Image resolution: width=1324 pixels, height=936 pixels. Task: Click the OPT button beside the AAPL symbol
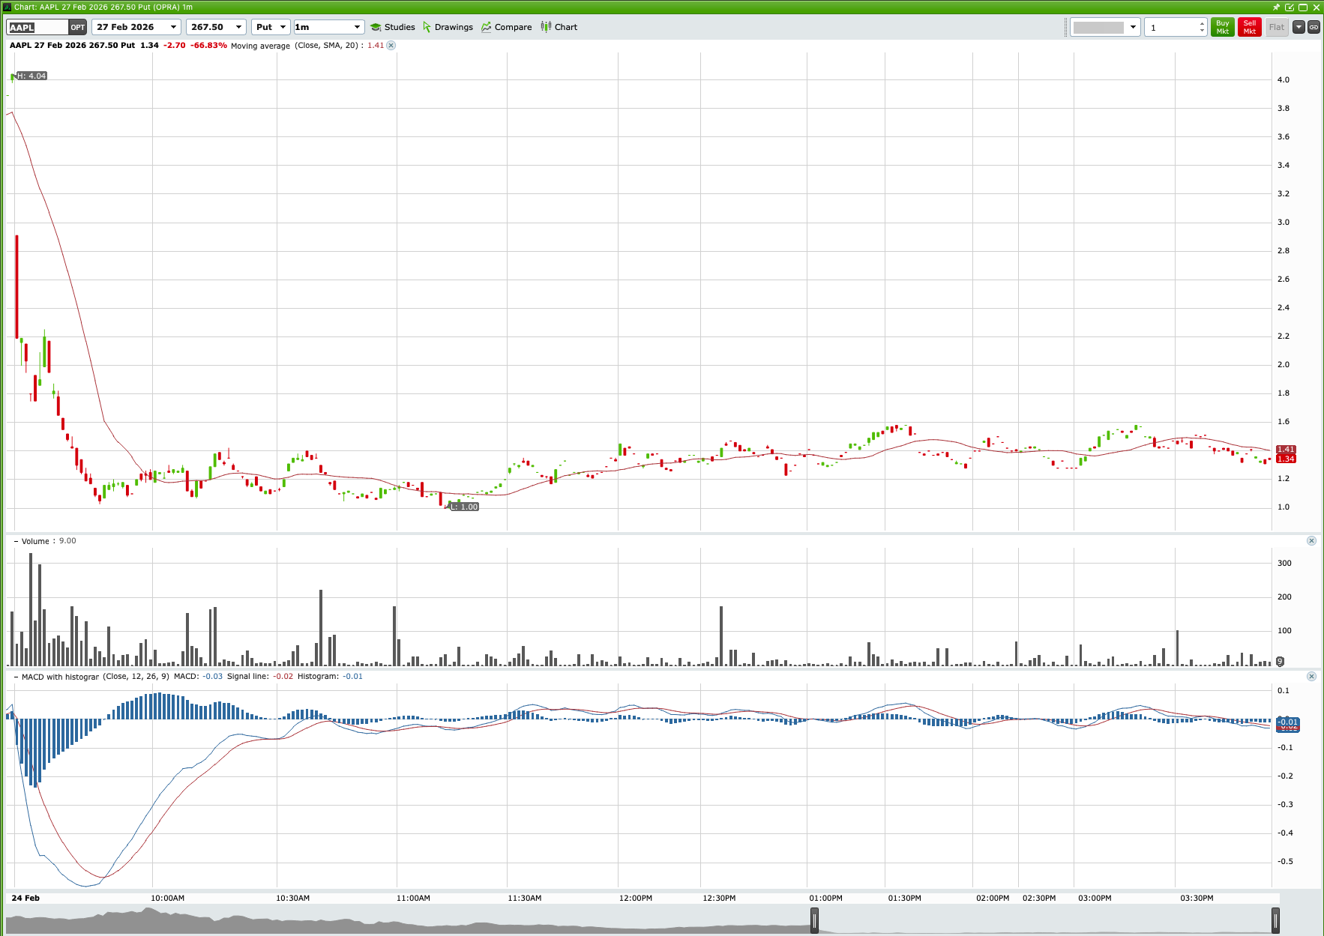coord(77,26)
